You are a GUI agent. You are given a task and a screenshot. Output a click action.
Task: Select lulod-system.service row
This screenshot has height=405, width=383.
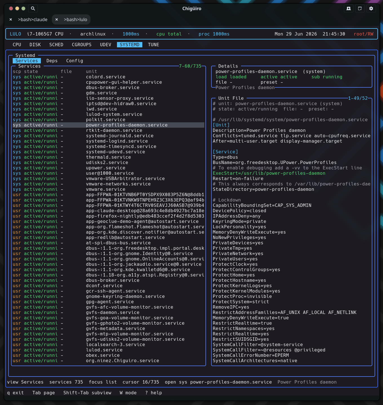[109, 114]
